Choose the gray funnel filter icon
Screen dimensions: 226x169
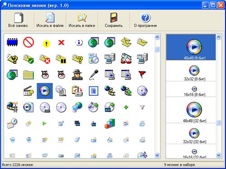click(142, 107)
